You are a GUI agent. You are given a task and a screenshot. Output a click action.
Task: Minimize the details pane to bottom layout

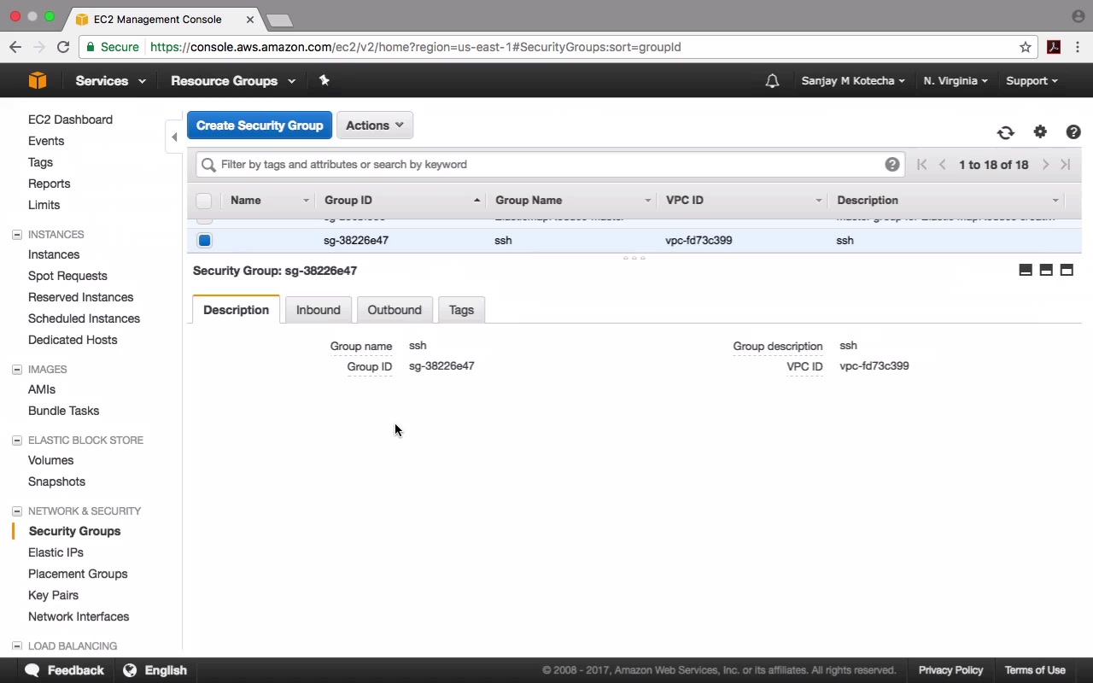click(1026, 270)
